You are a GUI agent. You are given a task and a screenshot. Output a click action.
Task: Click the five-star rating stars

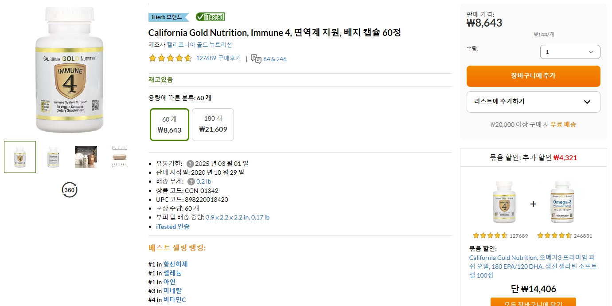pos(170,58)
